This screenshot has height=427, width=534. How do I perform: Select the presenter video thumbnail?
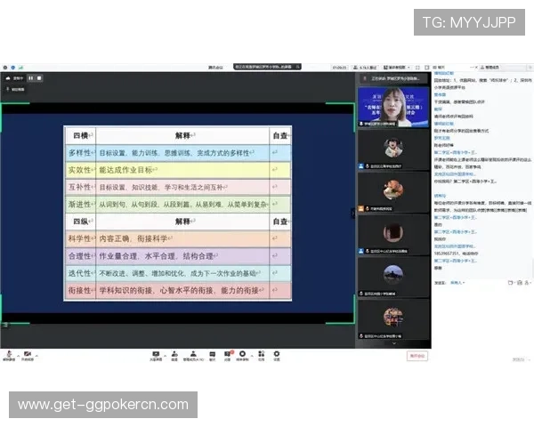393,107
